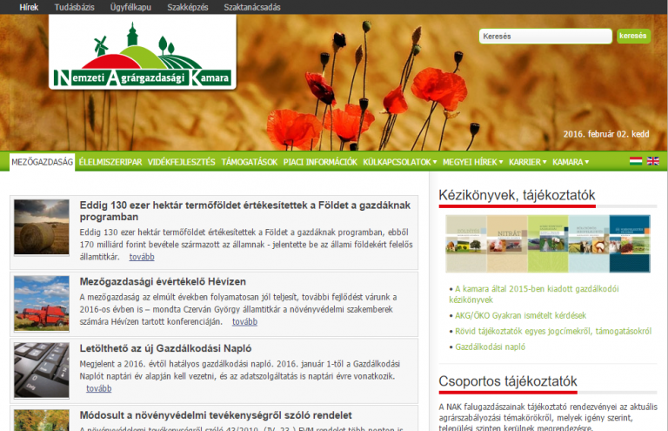
Task: Open Gazdálkodási napló sidebar link
Action: (491, 347)
